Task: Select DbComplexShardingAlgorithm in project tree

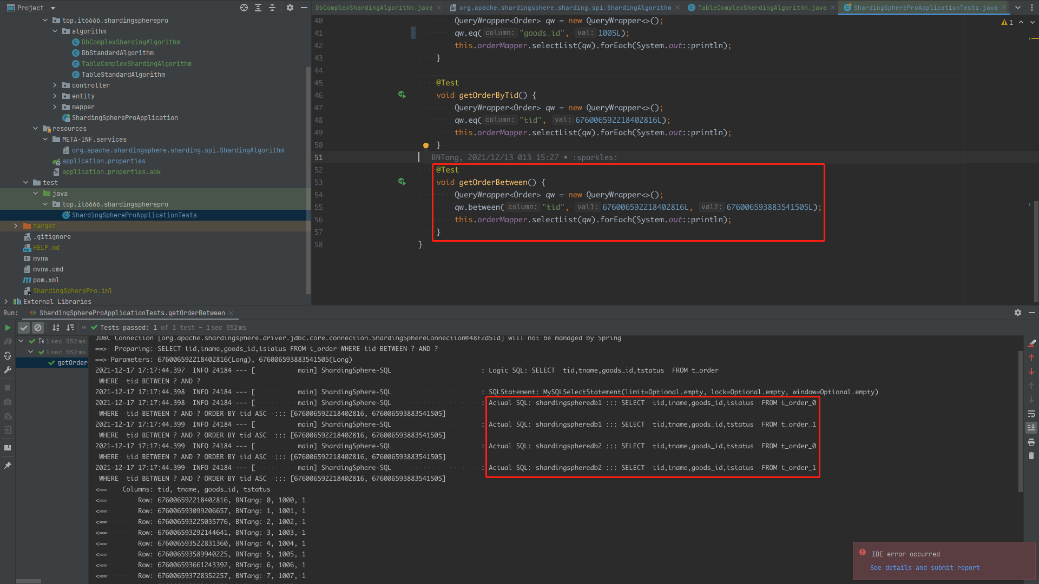Action: (x=131, y=41)
